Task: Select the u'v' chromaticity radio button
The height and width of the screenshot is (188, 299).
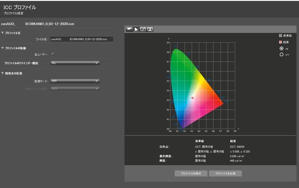Action: (x=281, y=55)
